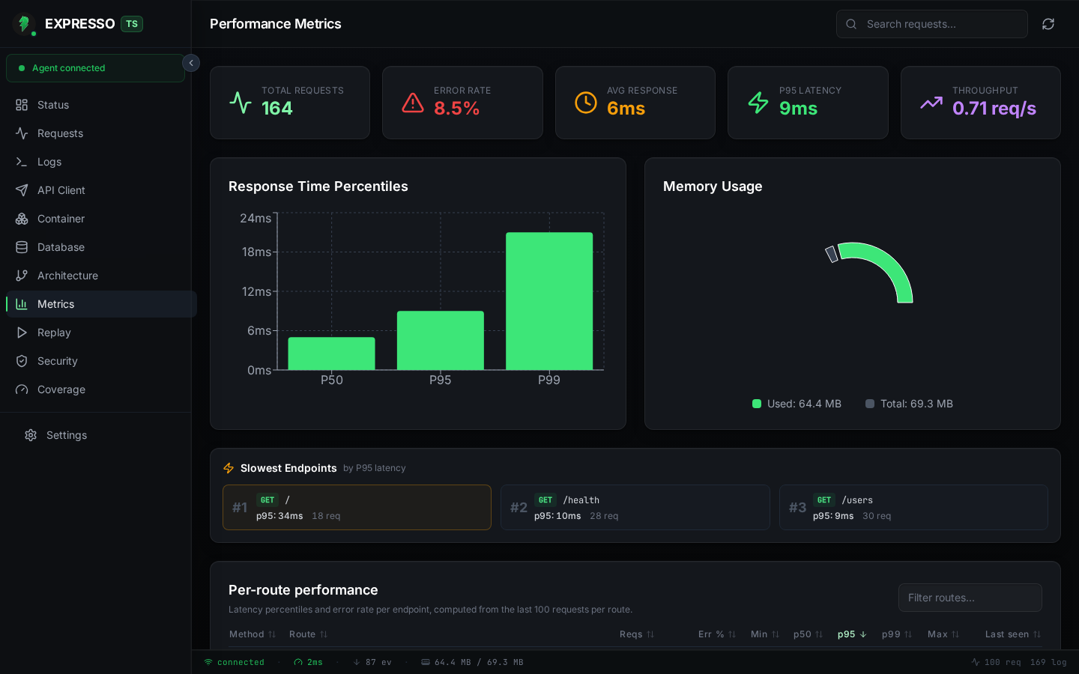This screenshot has width=1079, height=674.
Task: Click the P99 bar in the chart
Action: [x=549, y=301]
